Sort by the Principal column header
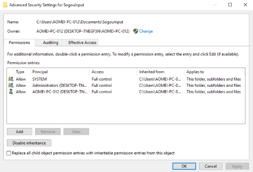Viewport: 253px width, 172px height. coord(60,72)
